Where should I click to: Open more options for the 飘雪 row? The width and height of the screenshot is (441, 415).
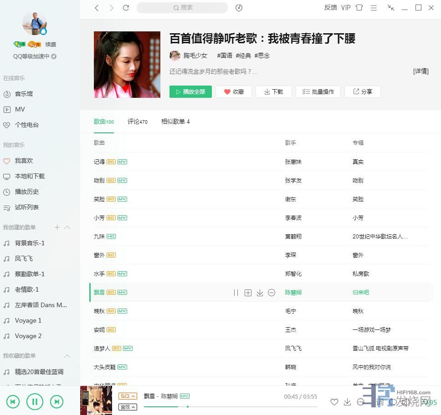click(272, 293)
